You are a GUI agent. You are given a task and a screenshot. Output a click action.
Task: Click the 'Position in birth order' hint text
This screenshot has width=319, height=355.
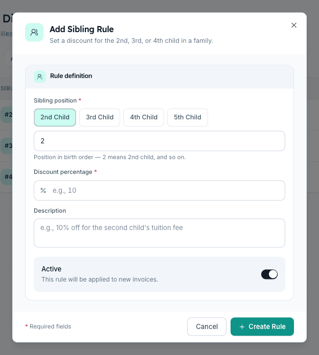click(x=109, y=157)
